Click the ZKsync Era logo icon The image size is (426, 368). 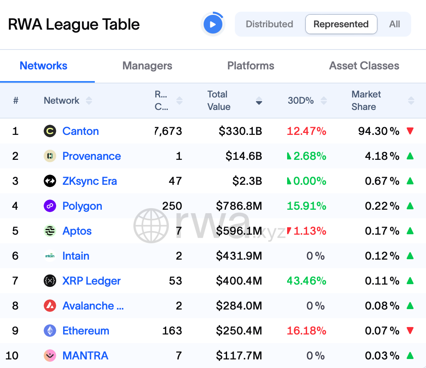pyautogui.click(x=50, y=181)
